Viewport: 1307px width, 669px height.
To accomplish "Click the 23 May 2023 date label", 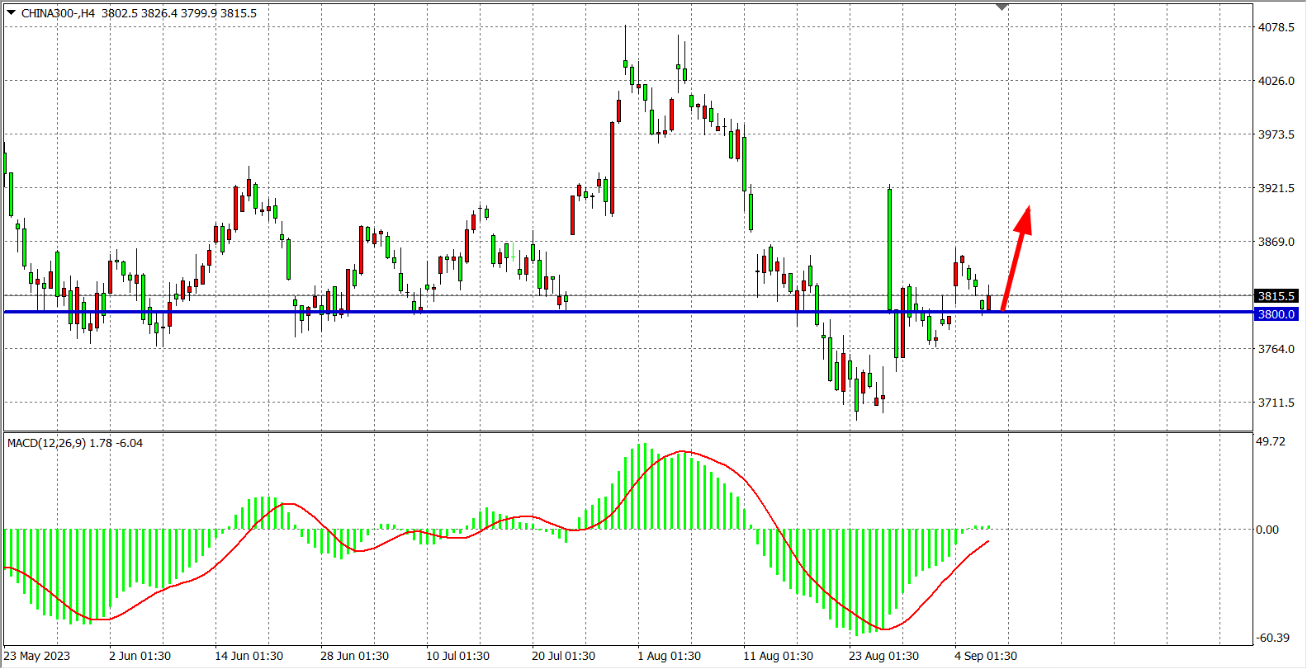I will (38, 656).
